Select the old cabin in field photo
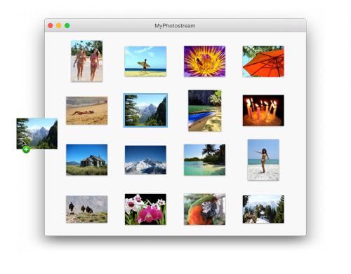 point(87,160)
